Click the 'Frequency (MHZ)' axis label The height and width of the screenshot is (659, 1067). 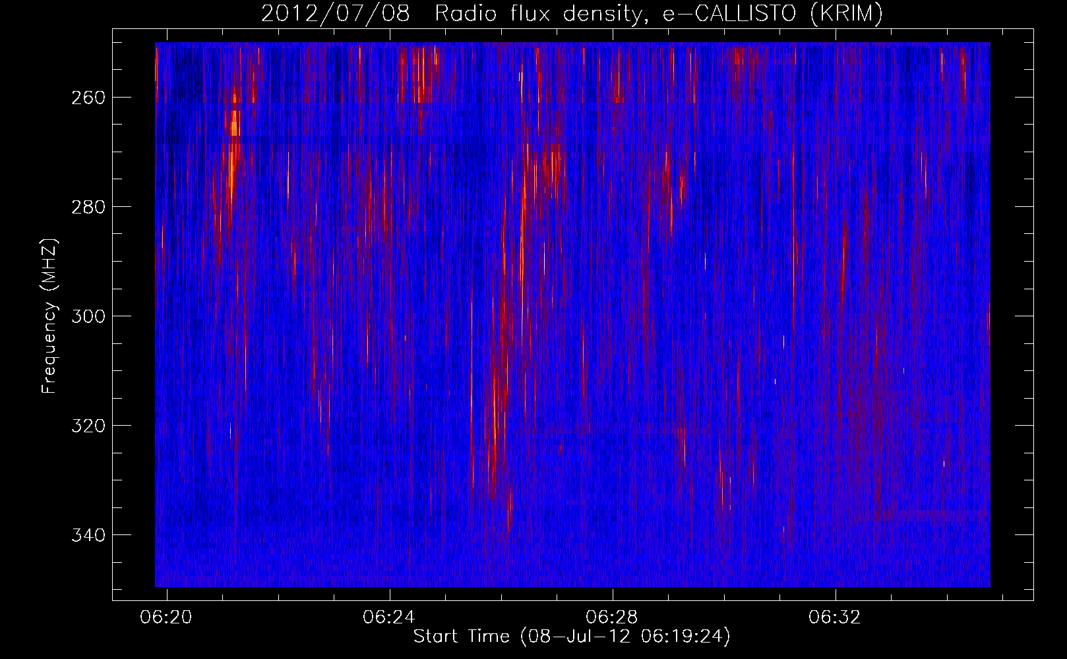(x=50, y=316)
